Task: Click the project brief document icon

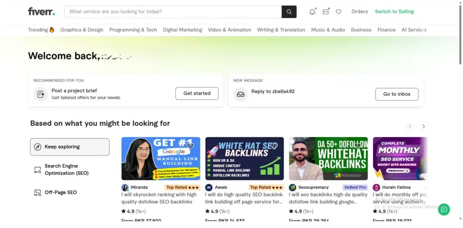Action: click(41, 94)
